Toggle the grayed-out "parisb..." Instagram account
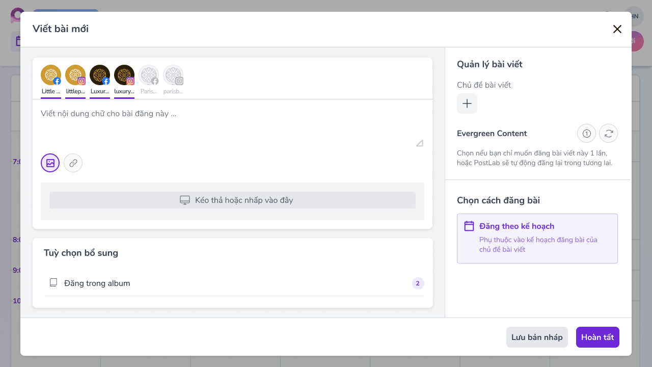This screenshot has width=652, height=367. coord(173,75)
